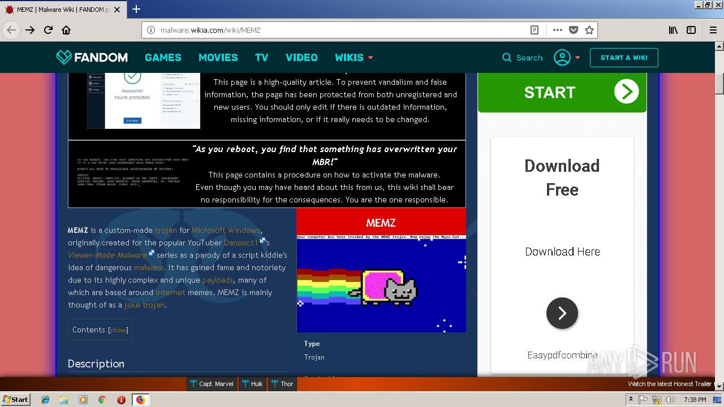The width and height of the screenshot is (724, 407).
Task: Open a new browser tab
Action: point(136,9)
